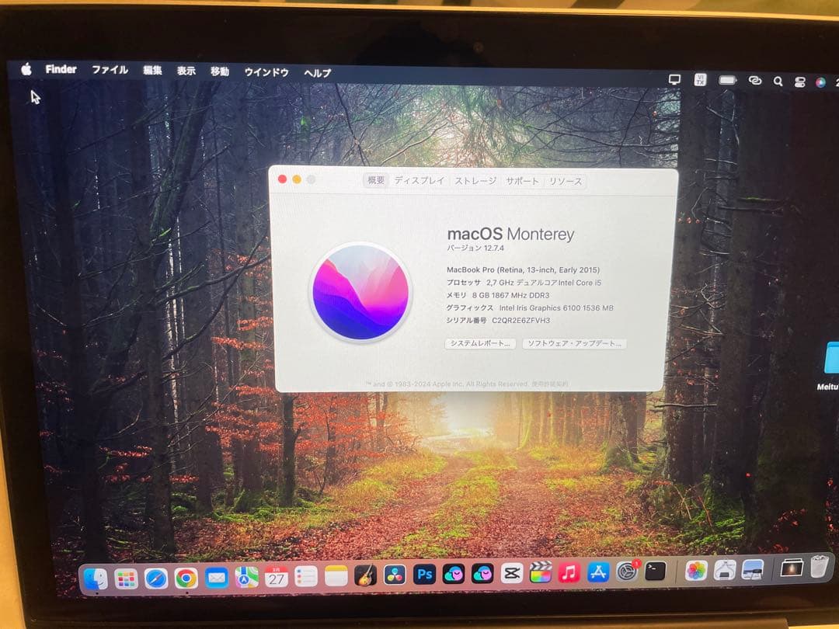Image resolution: width=839 pixels, height=629 pixels.
Task: Open System Preferences with badge in Dock
Action: point(627,572)
